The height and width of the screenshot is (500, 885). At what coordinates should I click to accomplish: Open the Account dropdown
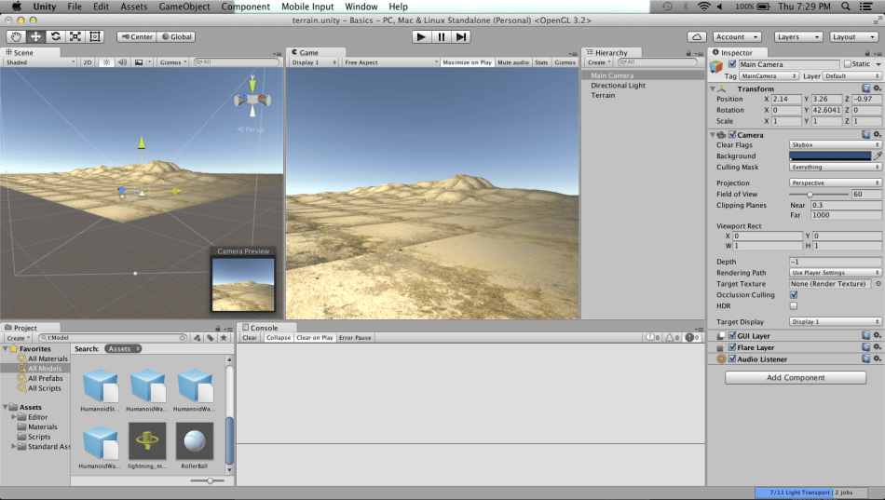(737, 36)
